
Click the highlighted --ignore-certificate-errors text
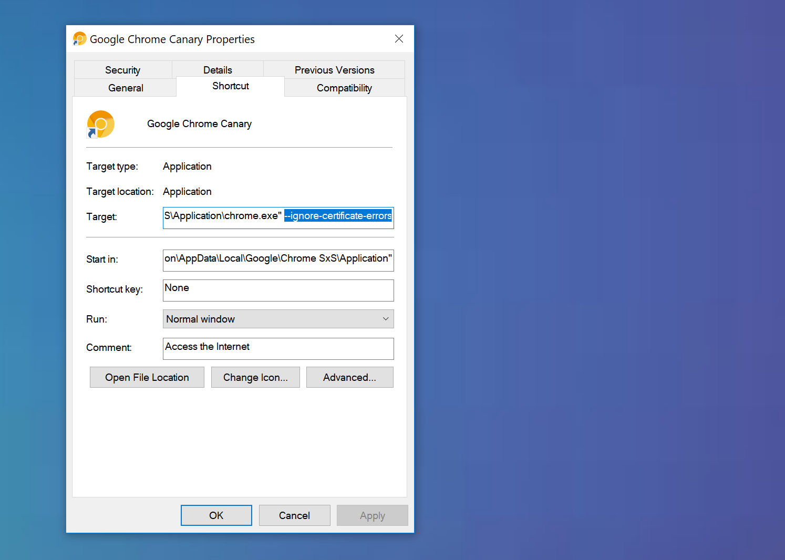[x=338, y=216]
